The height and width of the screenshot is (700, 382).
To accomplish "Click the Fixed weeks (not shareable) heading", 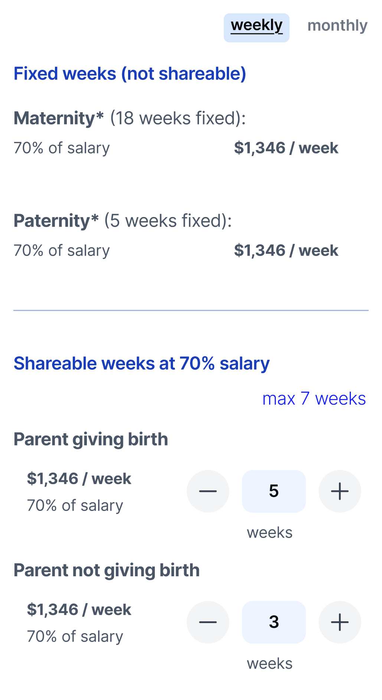I will [130, 74].
